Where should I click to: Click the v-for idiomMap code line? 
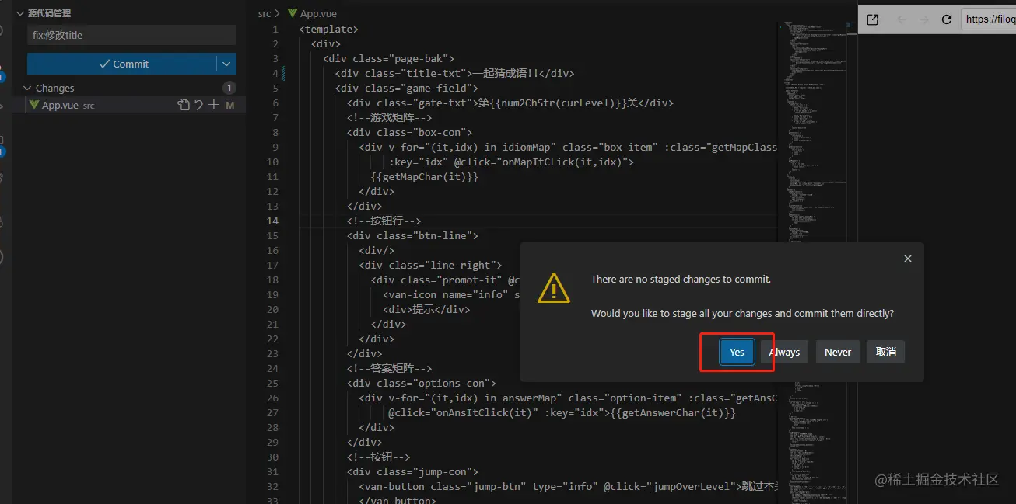coord(568,147)
